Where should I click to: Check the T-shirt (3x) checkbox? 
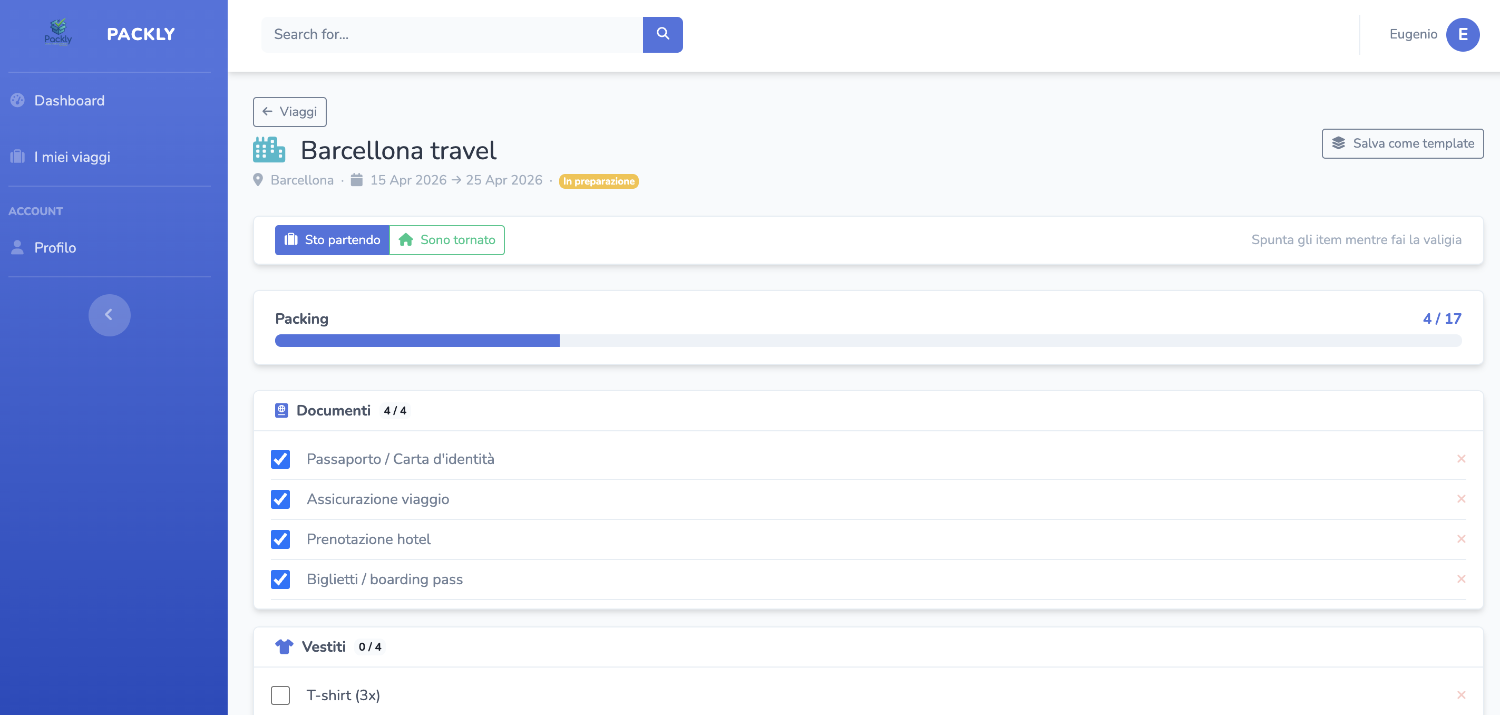(x=280, y=695)
